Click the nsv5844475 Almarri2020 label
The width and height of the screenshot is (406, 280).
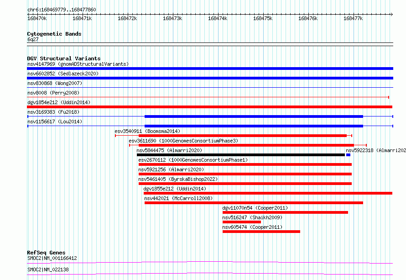coord(169,150)
